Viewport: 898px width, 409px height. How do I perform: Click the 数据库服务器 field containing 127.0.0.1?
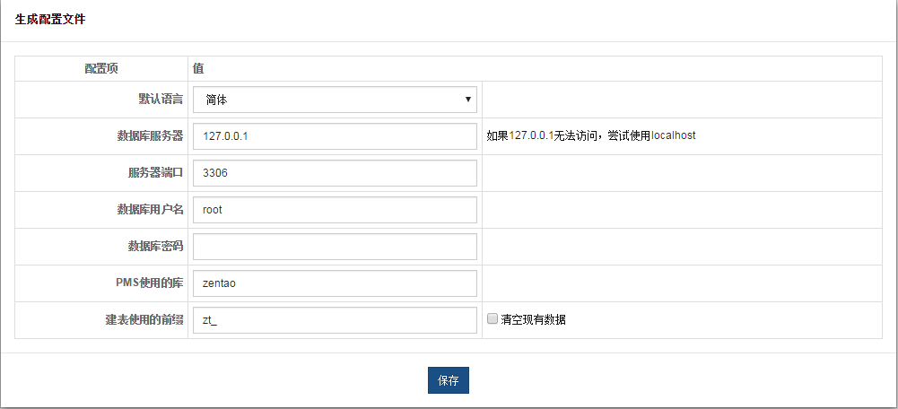[x=335, y=136]
